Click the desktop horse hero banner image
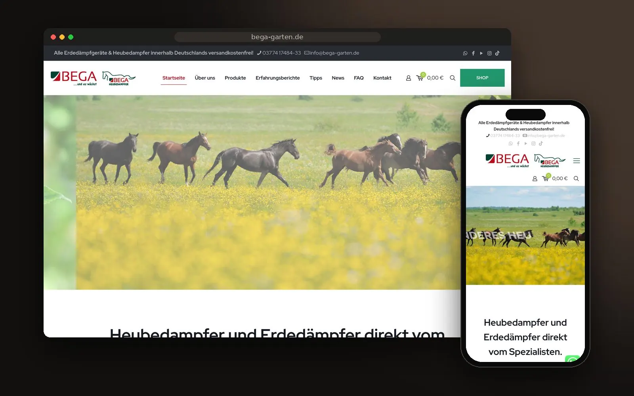The image size is (634, 396). click(252, 192)
